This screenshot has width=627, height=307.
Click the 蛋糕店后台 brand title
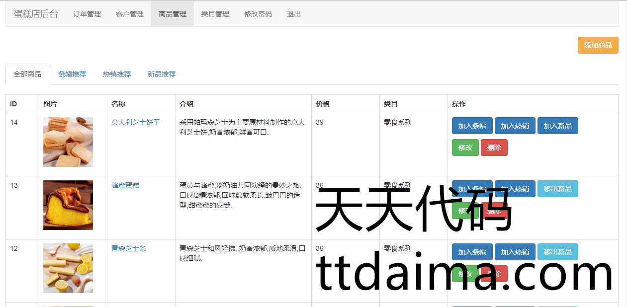(x=36, y=14)
